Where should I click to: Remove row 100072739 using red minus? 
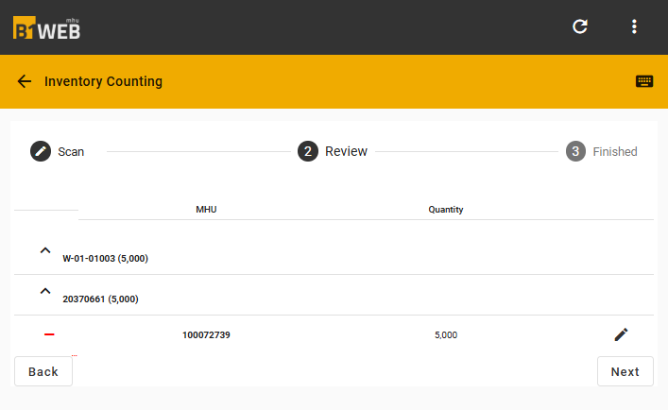tap(49, 334)
